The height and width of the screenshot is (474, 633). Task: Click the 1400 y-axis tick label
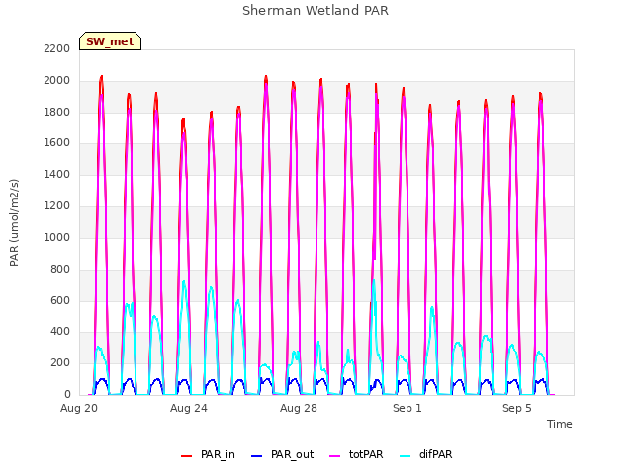coord(57,174)
